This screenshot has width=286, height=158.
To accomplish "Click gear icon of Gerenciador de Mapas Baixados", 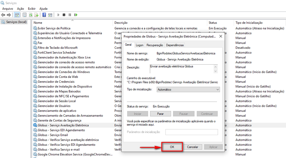I will pos(35,91).
